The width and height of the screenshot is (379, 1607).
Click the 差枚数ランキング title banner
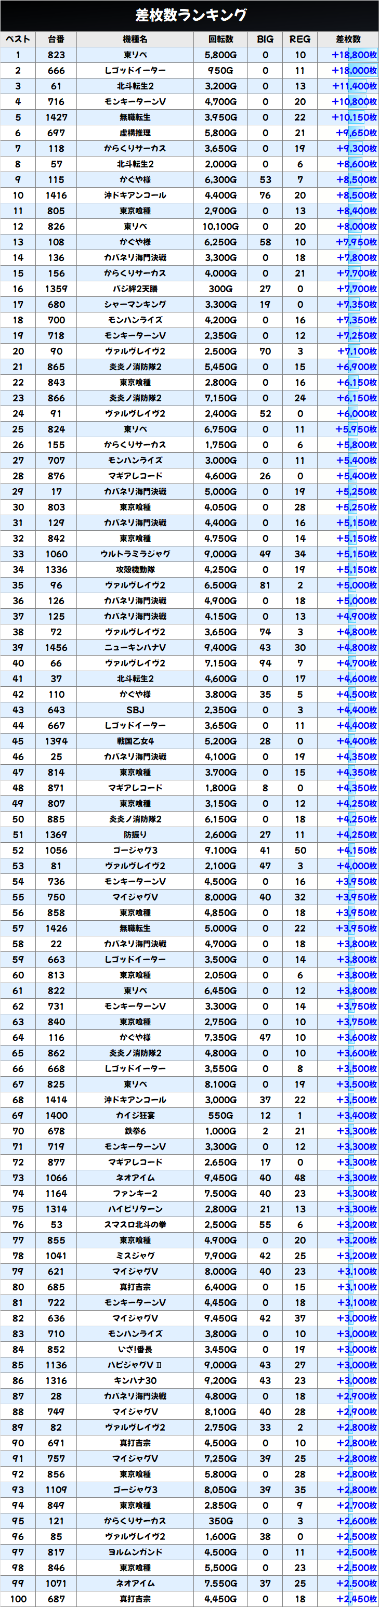click(x=189, y=15)
